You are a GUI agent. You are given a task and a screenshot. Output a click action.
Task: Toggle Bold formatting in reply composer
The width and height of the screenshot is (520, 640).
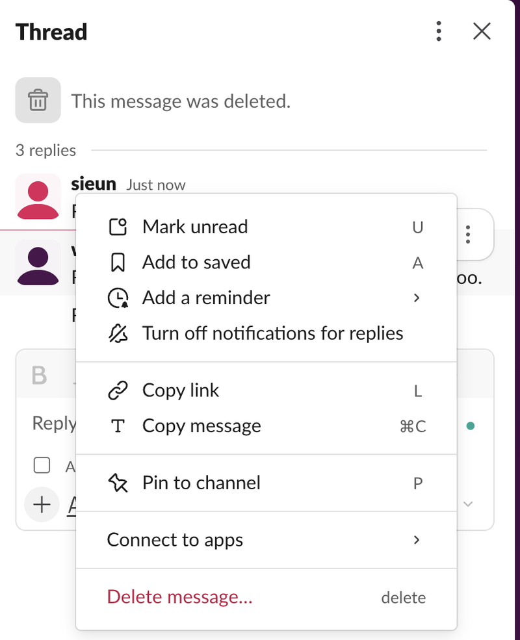39,375
